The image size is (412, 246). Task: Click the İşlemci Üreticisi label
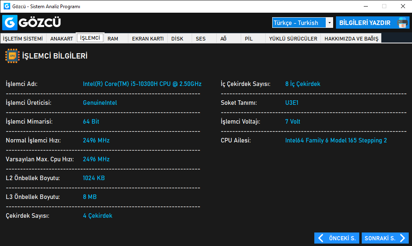[28, 103]
